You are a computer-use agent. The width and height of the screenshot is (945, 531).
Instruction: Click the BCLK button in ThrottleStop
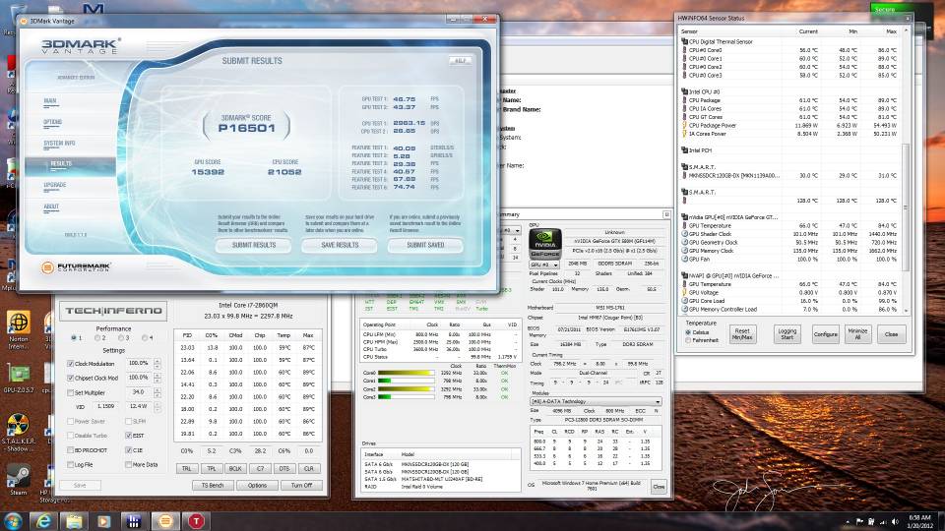(x=235, y=468)
